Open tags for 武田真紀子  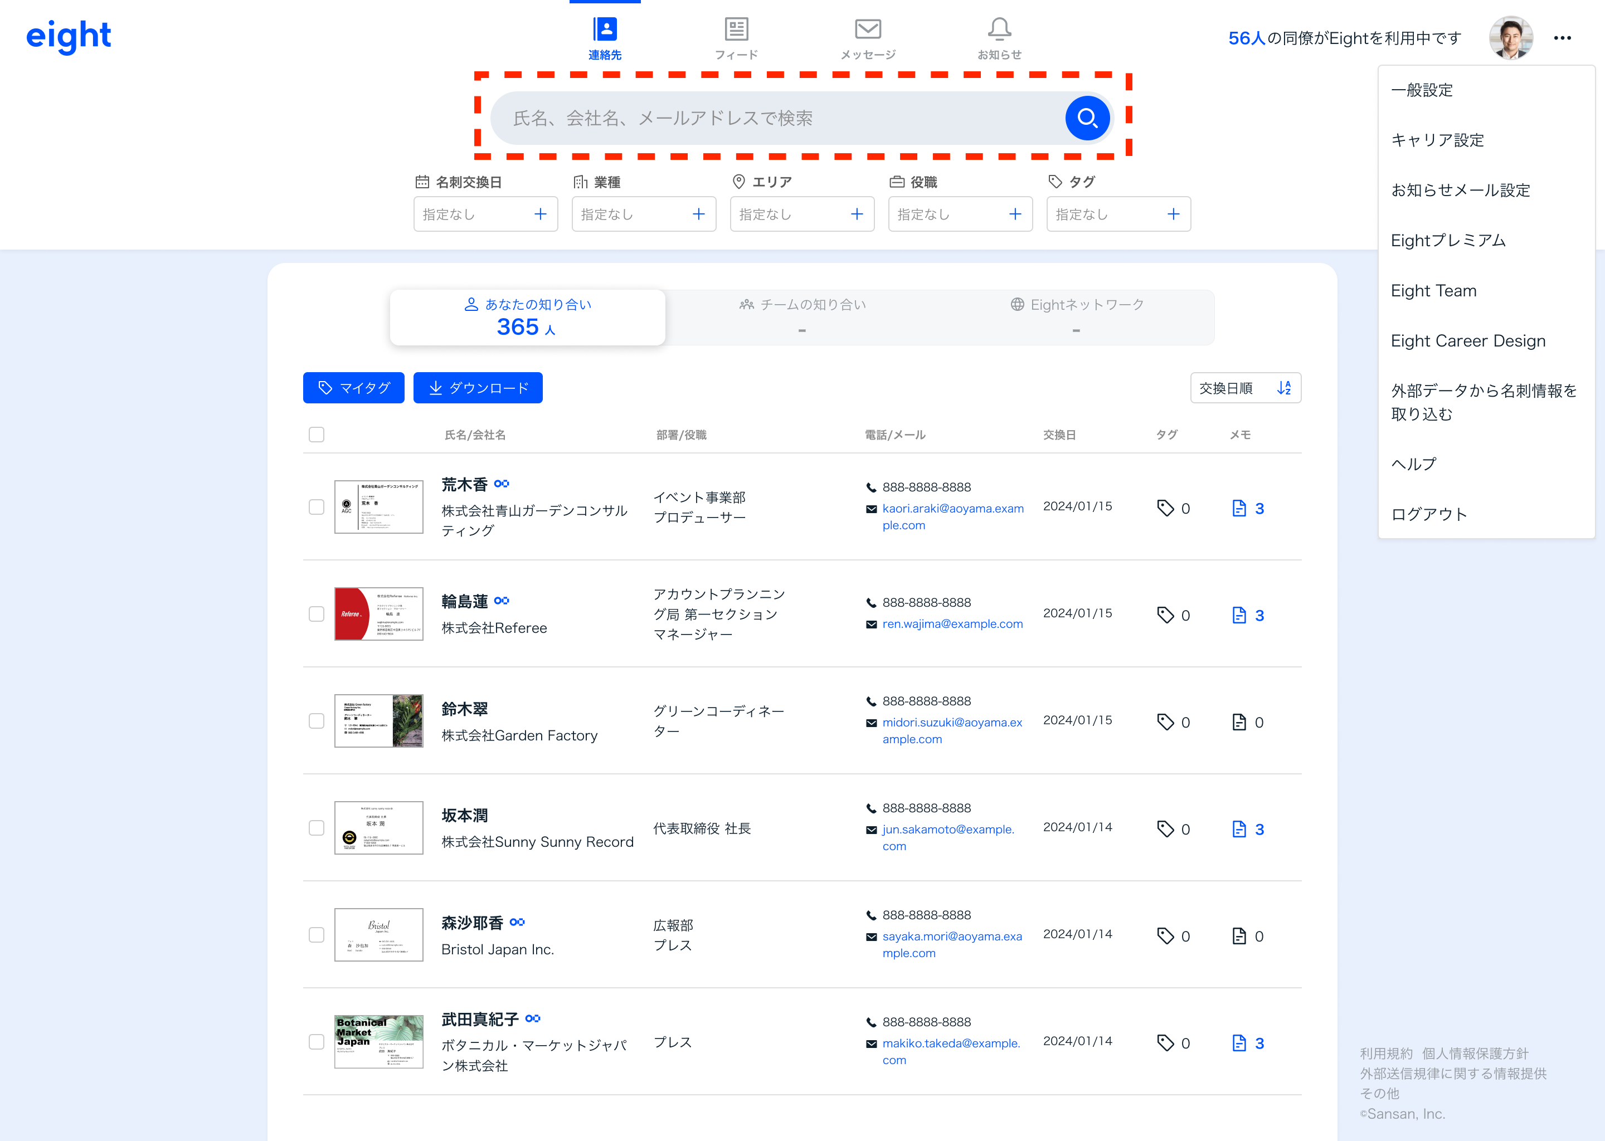[x=1174, y=1044]
